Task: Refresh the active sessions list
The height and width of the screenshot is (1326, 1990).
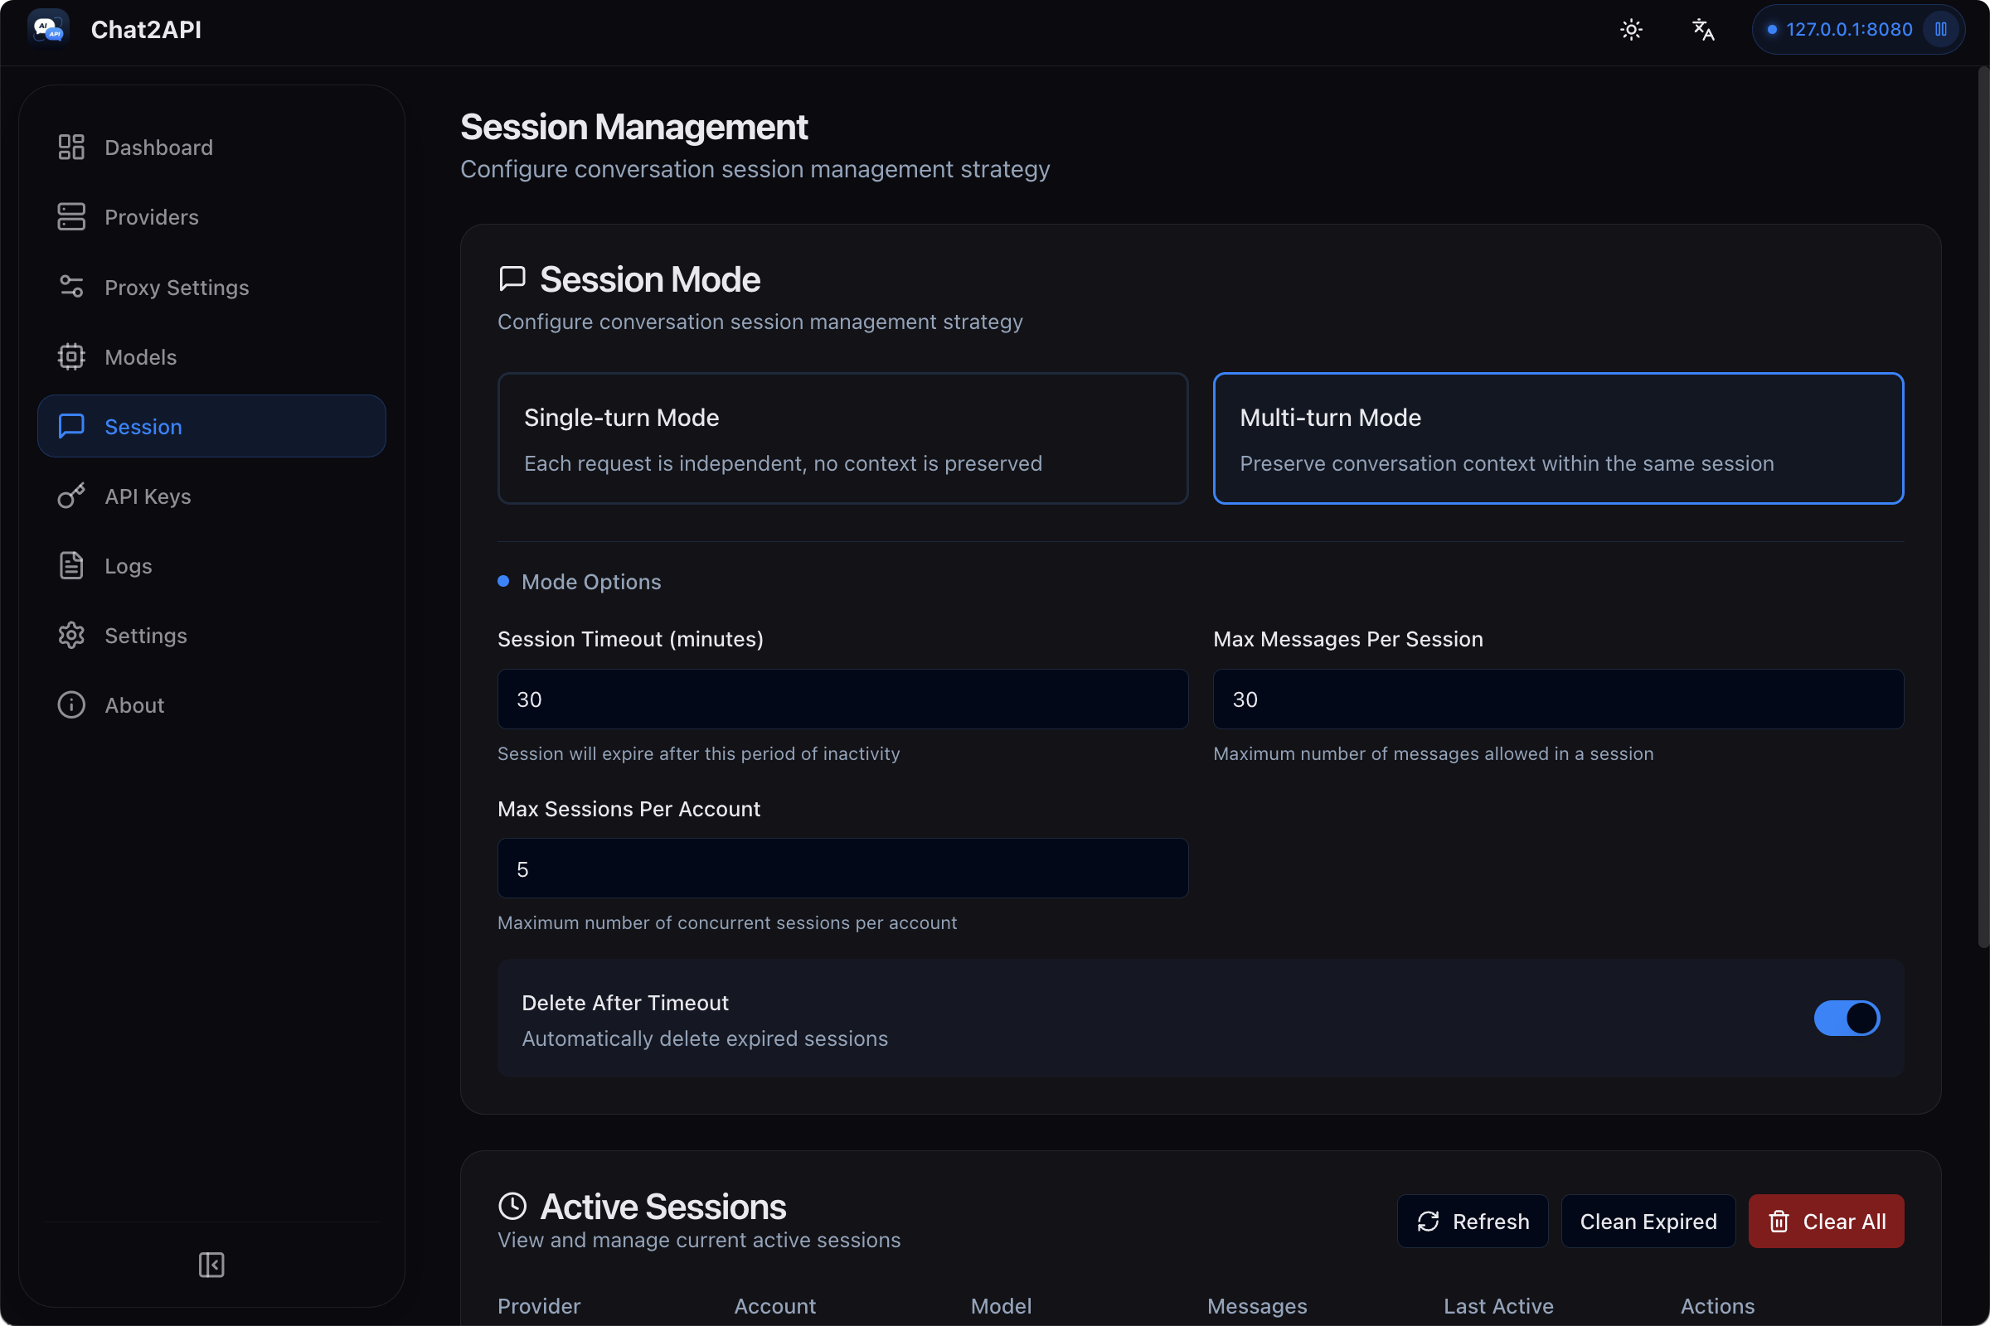Action: pyautogui.click(x=1473, y=1221)
